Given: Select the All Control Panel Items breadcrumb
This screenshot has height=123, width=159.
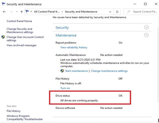Looking at the screenshot, I should tap(47, 12).
